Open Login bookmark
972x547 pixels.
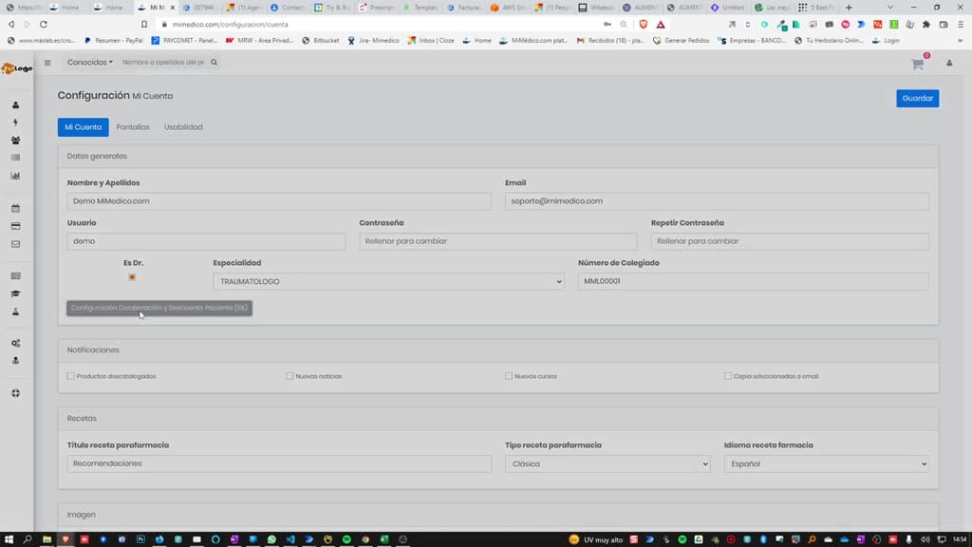click(886, 40)
